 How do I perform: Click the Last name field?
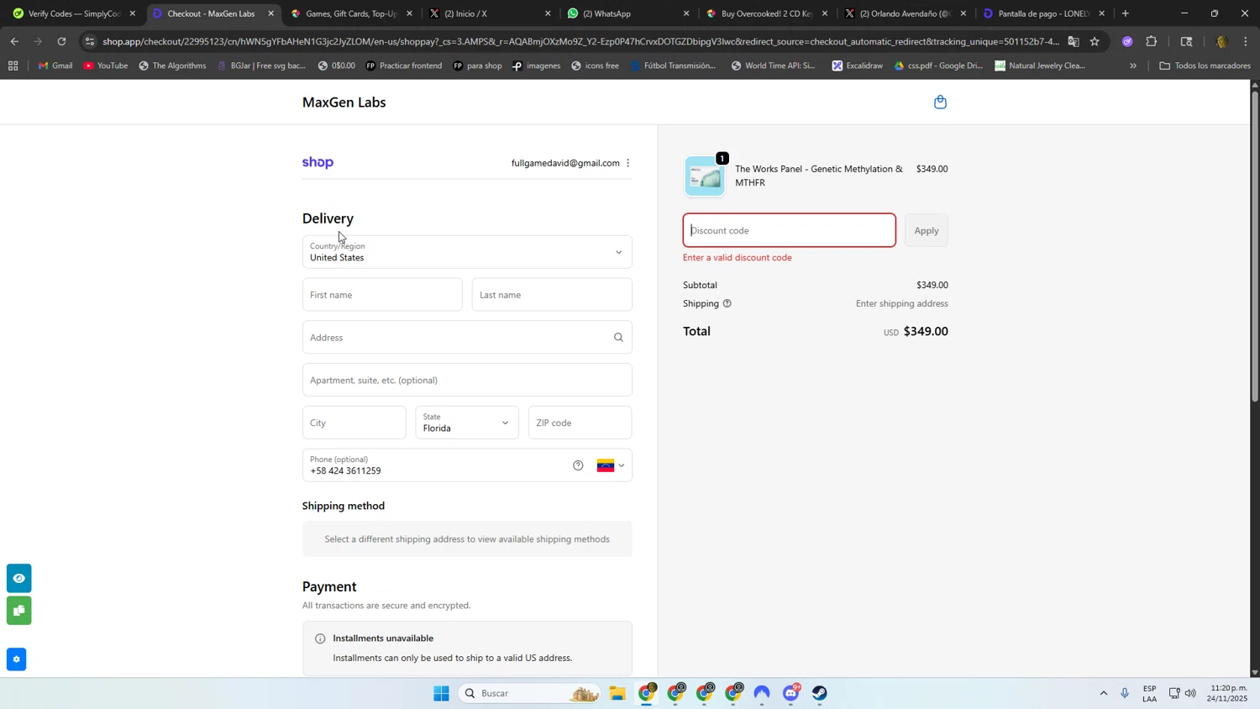tap(552, 295)
